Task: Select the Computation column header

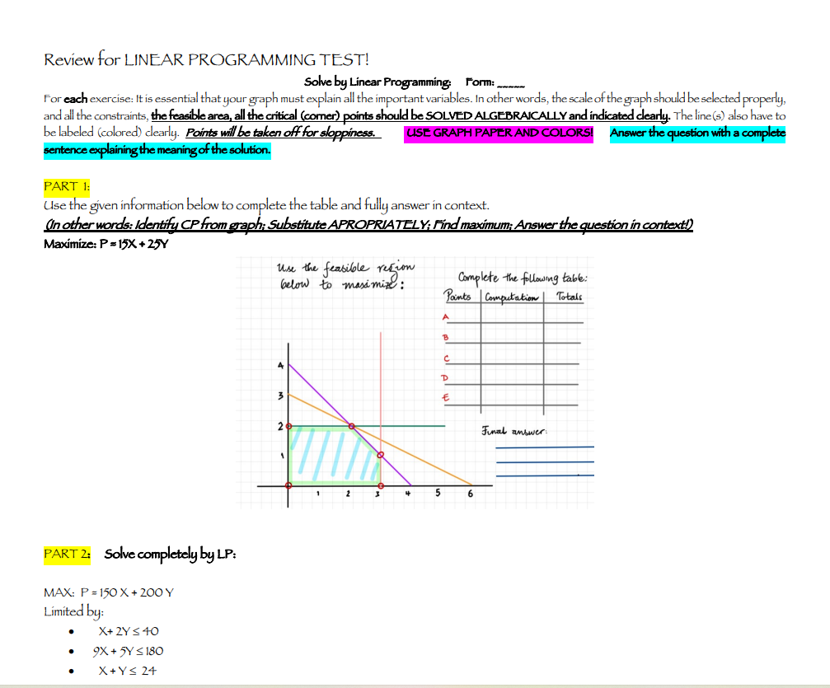Action: (510, 296)
